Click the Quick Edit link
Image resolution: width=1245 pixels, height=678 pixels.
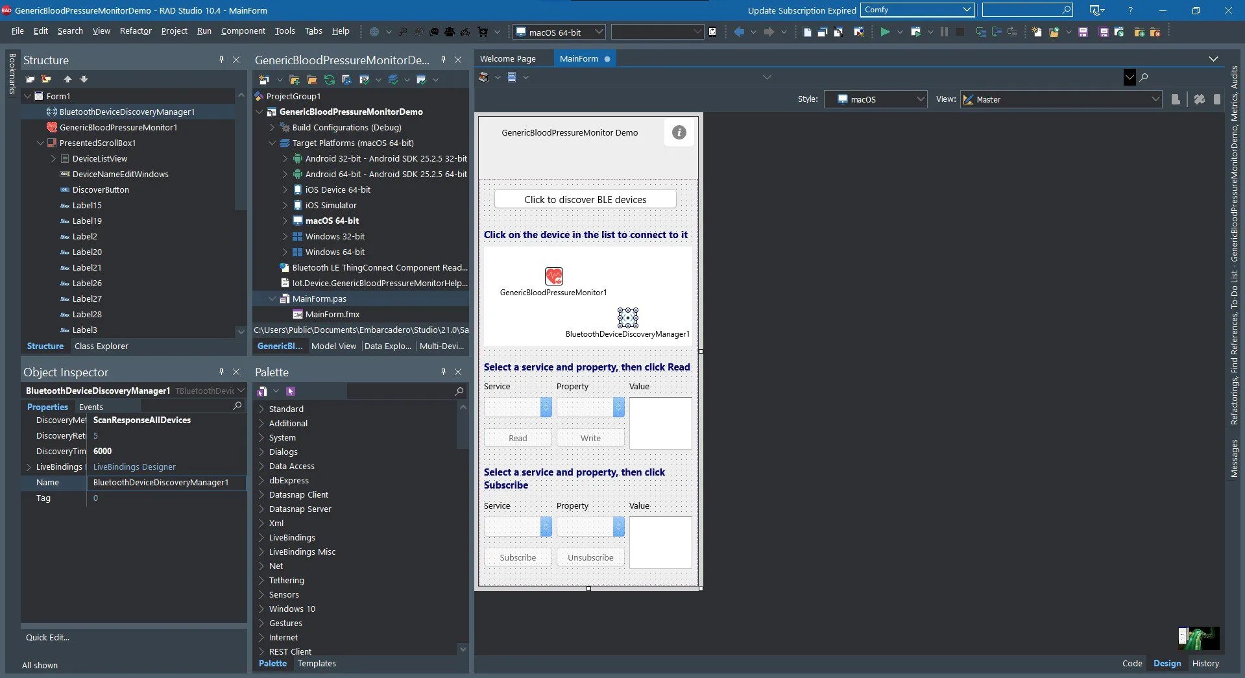tap(47, 637)
